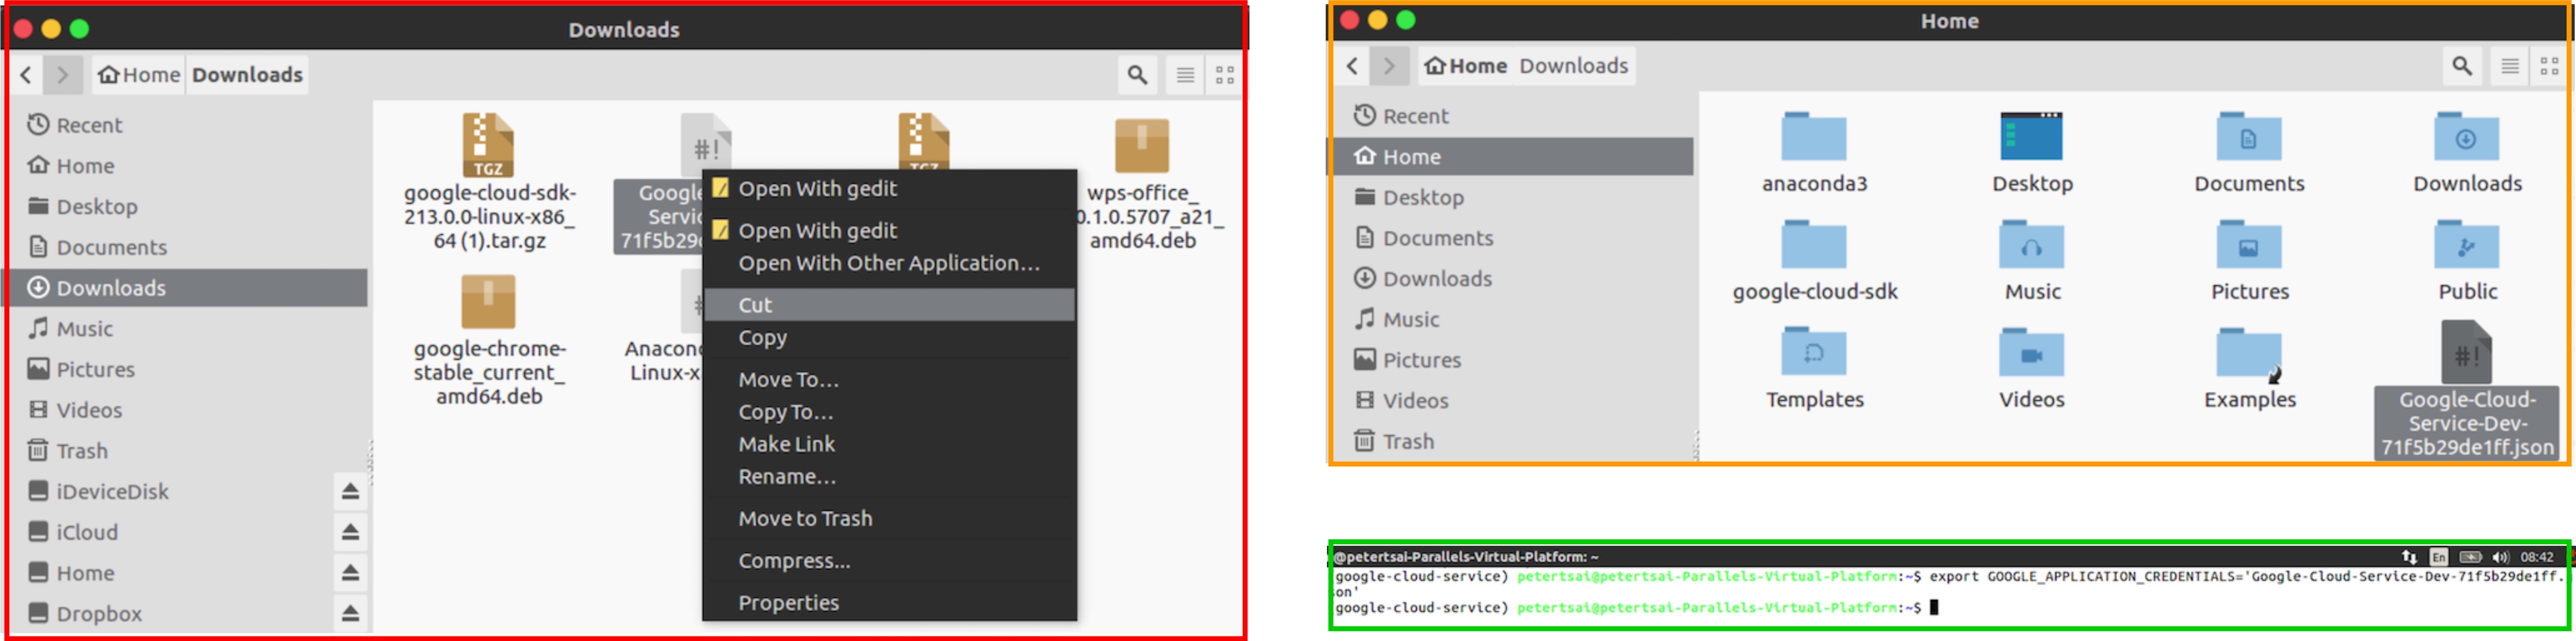The image size is (2576, 641).
Task: Click the En keyboard layout indicator
Action: 2439,557
